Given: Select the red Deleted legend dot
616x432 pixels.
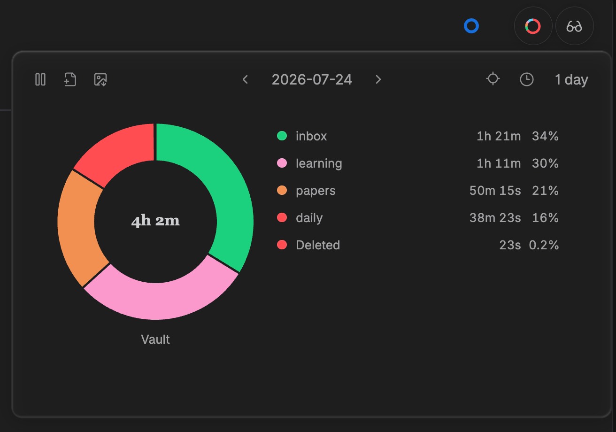Looking at the screenshot, I should [282, 245].
